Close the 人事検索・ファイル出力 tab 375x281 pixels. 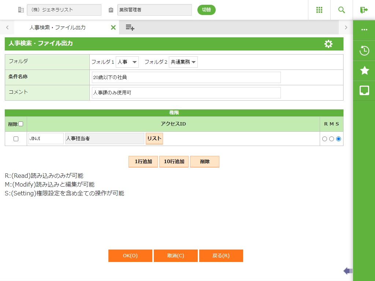[x=113, y=27]
